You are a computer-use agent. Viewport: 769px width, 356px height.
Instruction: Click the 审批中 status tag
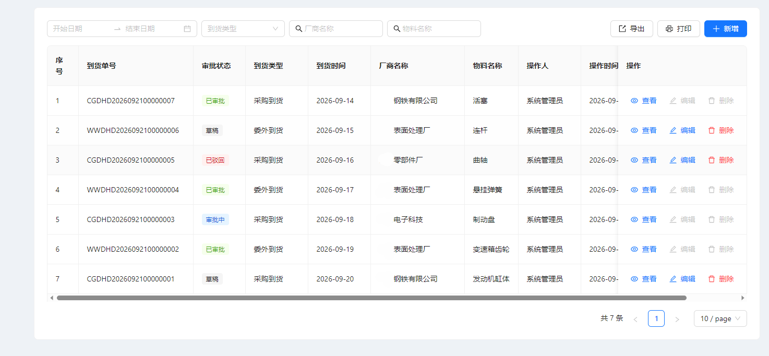[215, 219]
